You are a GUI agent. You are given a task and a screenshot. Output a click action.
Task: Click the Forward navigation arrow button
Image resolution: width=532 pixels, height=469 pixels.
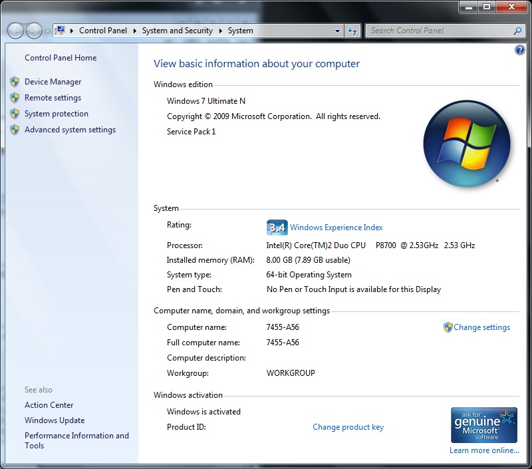(34, 31)
